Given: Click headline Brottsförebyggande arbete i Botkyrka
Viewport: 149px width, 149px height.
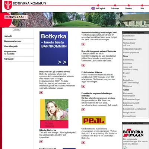Looking at the screenshot, I should click(x=99, y=51).
